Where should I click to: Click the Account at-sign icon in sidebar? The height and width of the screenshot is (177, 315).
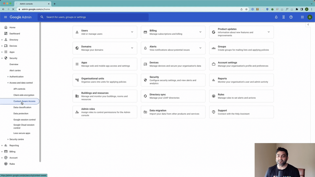(x=6, y=158)
